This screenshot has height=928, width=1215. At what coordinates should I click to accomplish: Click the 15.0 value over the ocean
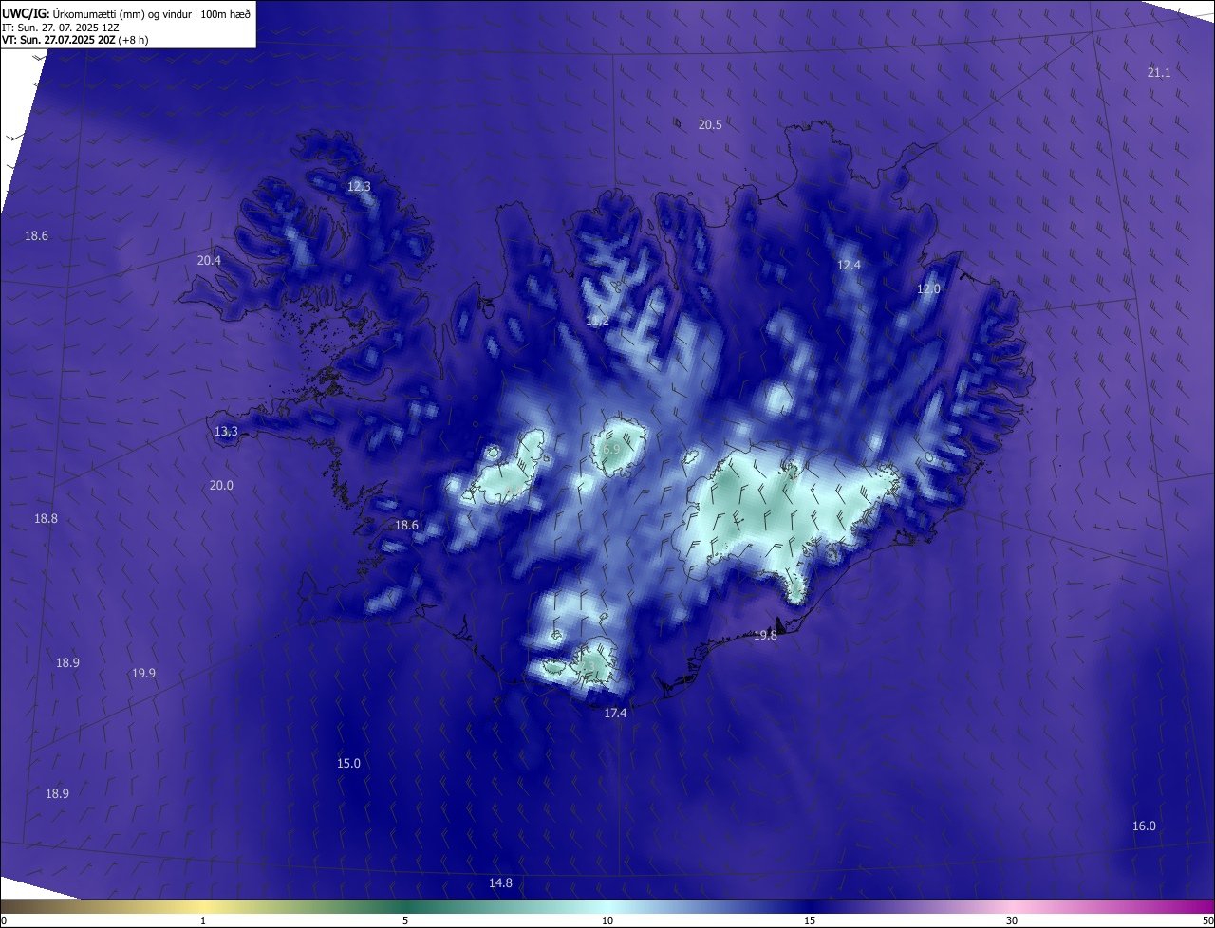pos(348,763)
